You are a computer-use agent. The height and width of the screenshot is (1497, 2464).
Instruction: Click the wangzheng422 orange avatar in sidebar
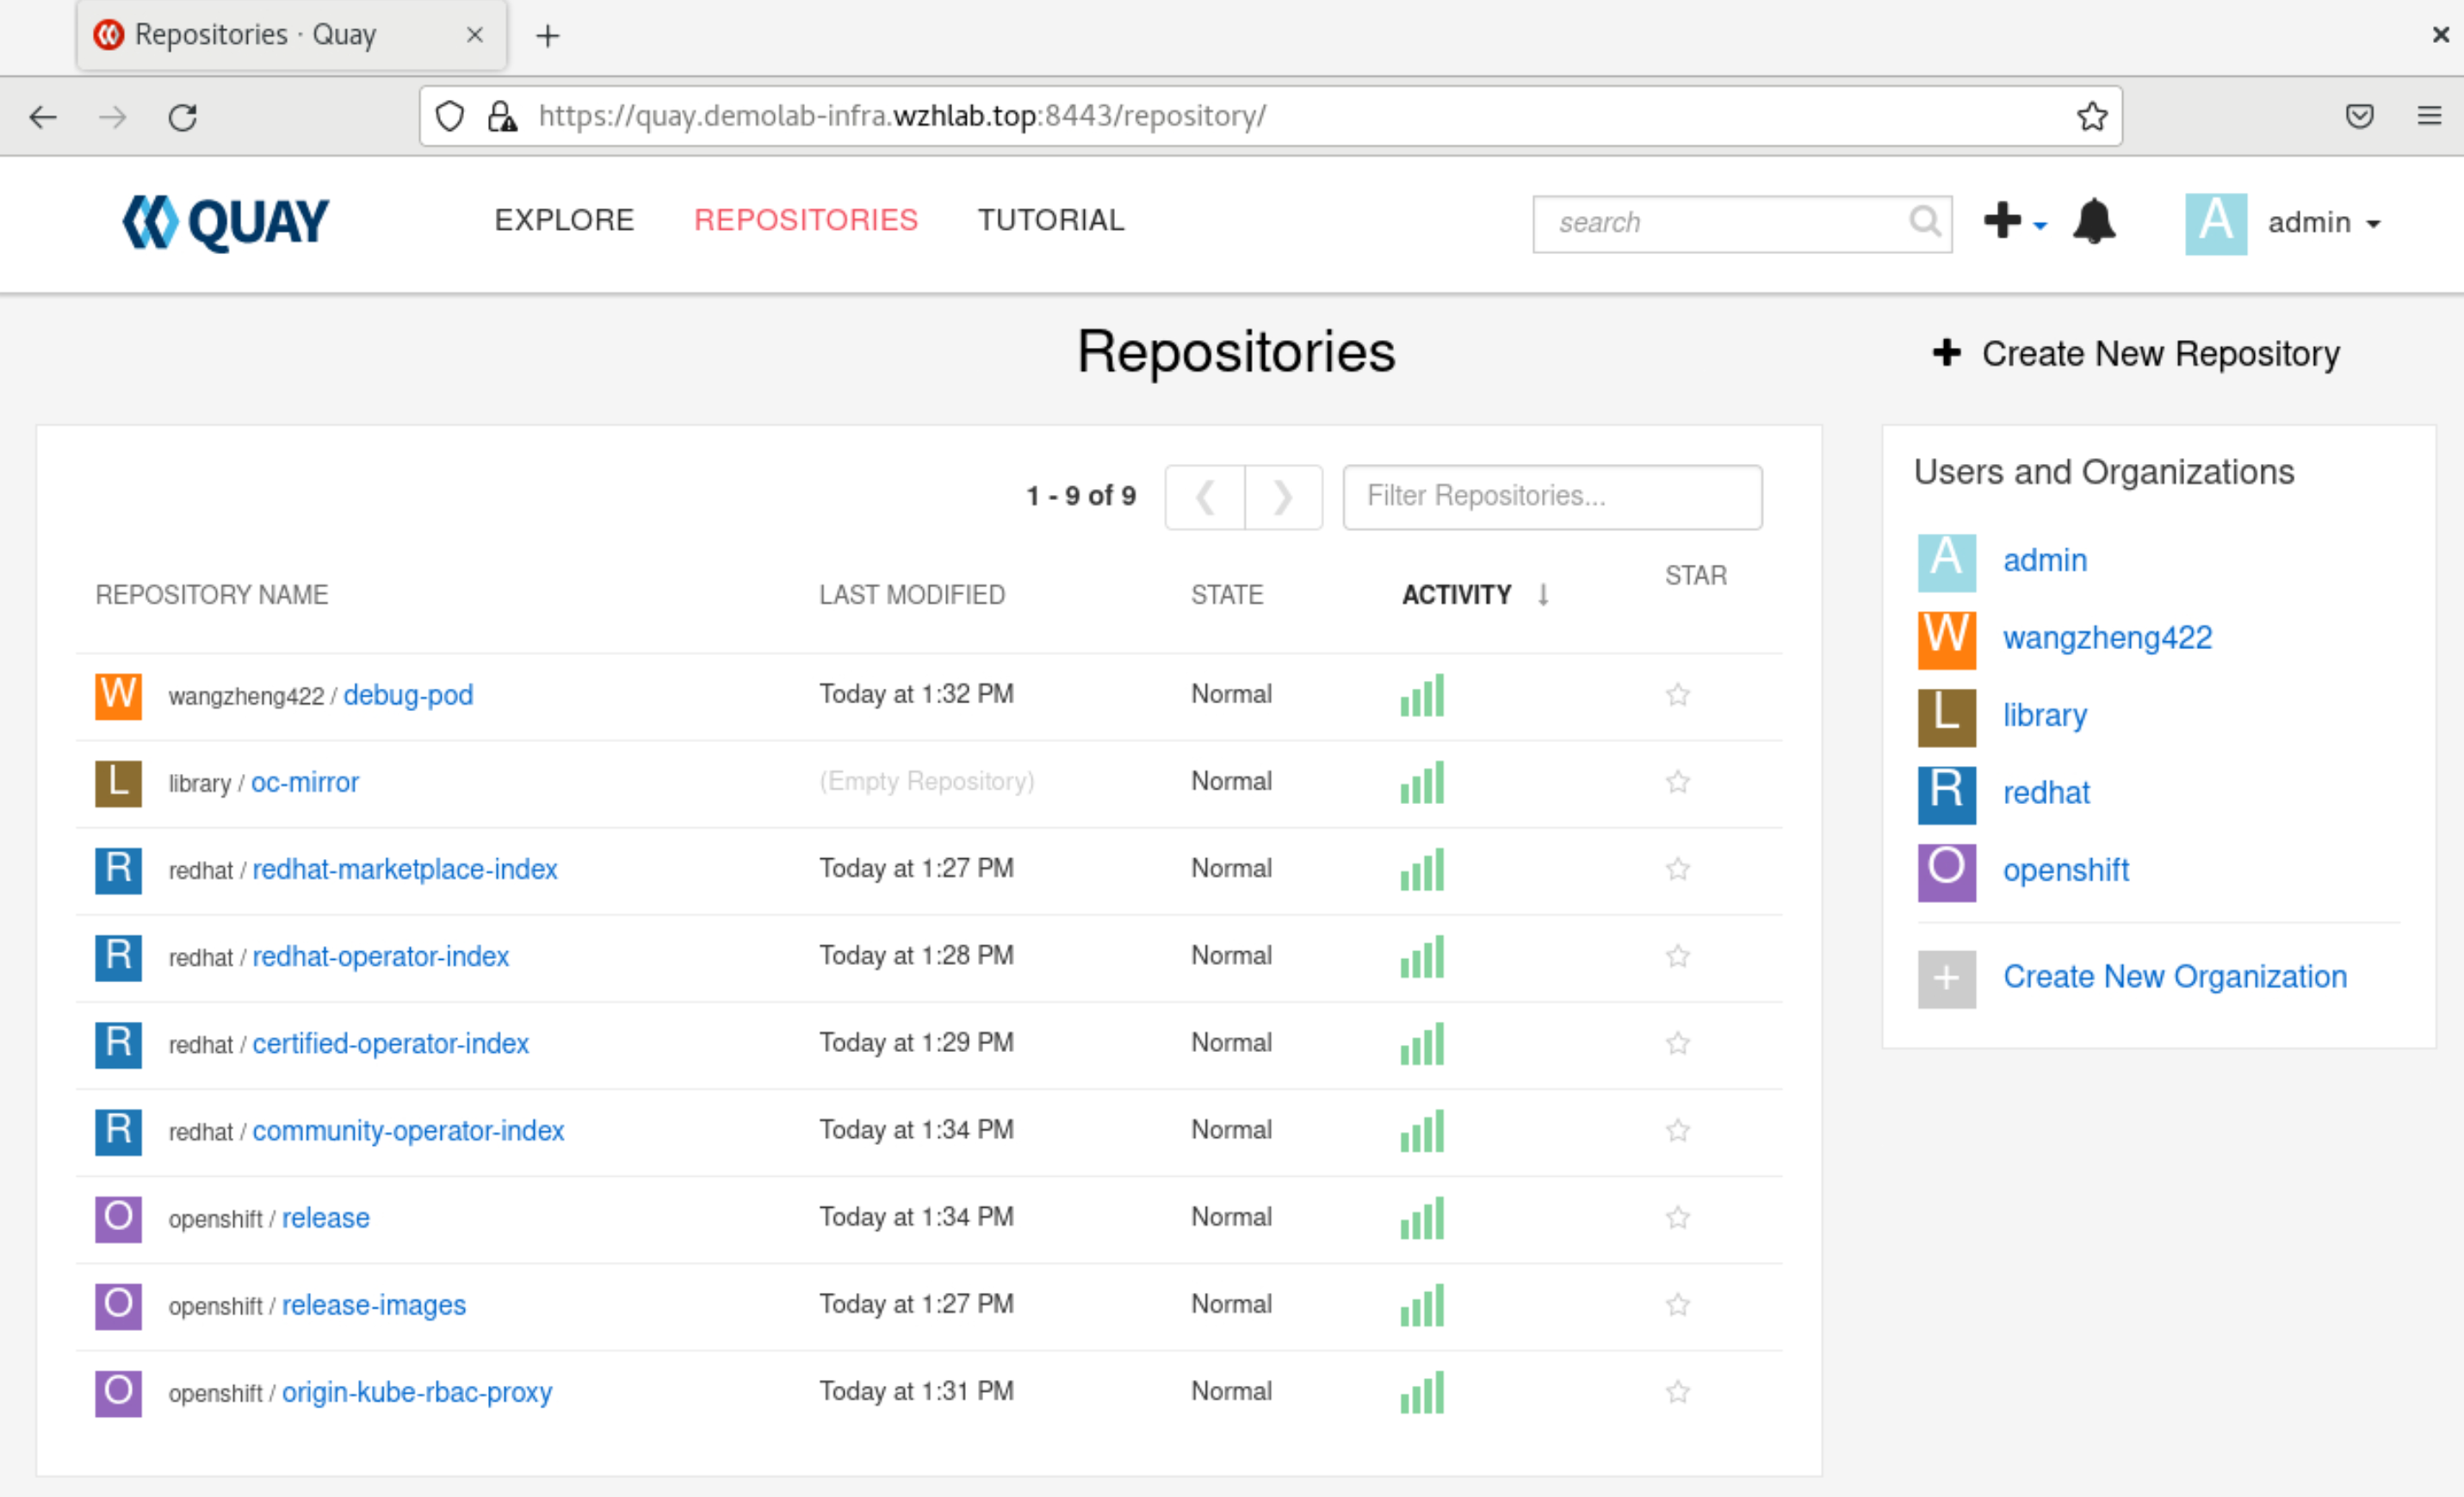click(1946, 638)
